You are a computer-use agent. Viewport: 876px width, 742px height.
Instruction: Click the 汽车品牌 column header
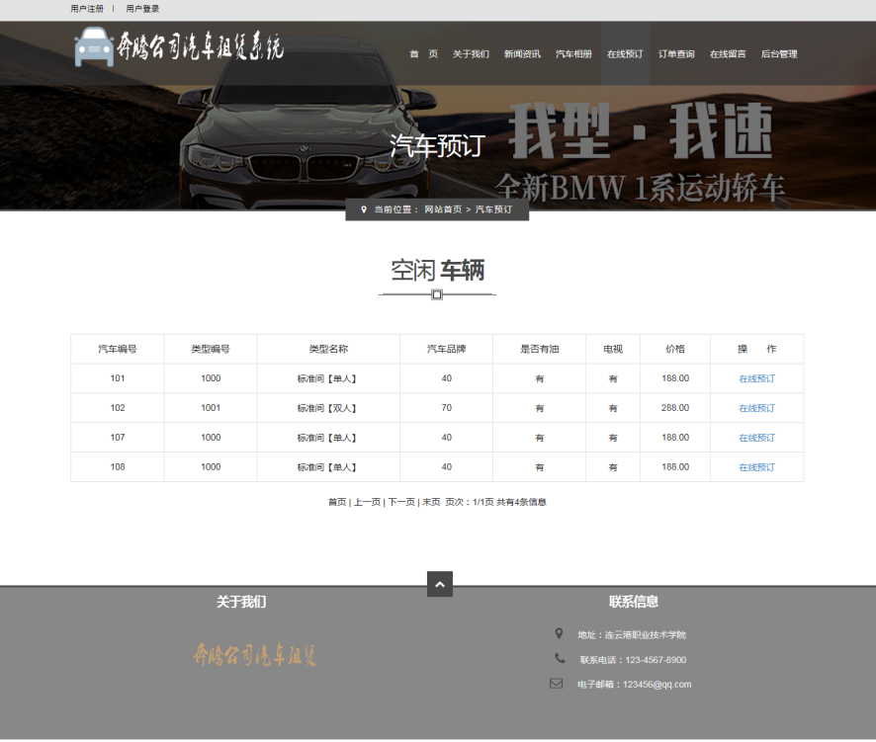(446, 349)
